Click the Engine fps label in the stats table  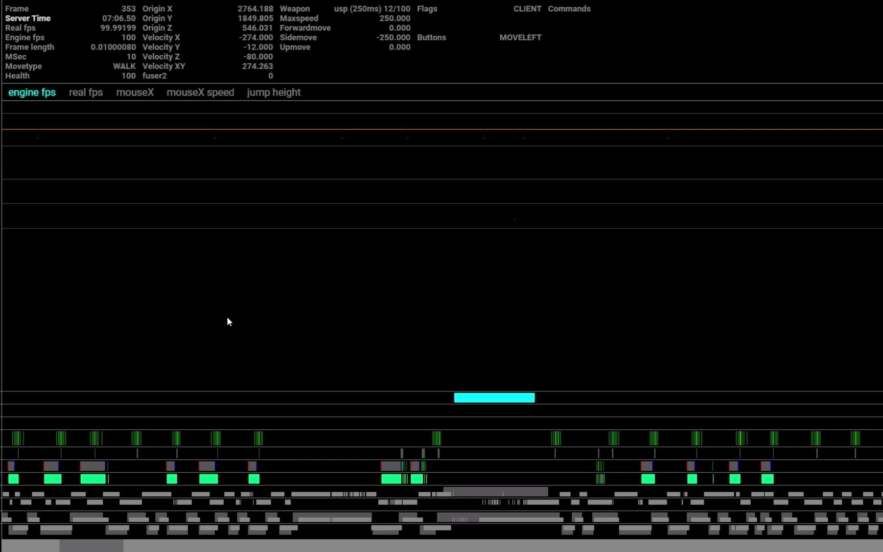coord(25,37)
